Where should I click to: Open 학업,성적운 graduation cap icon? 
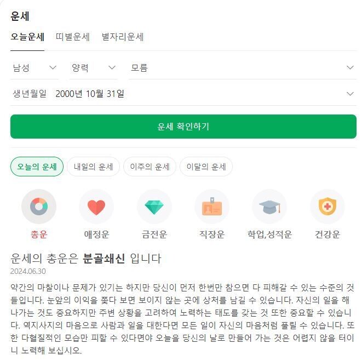pyautogui.click(x=269, y=207)
